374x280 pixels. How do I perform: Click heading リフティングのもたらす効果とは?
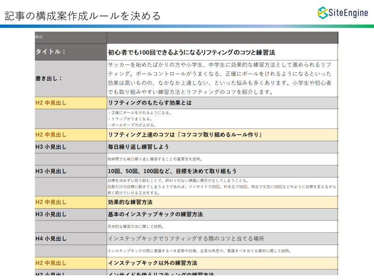tap(150, 103)
